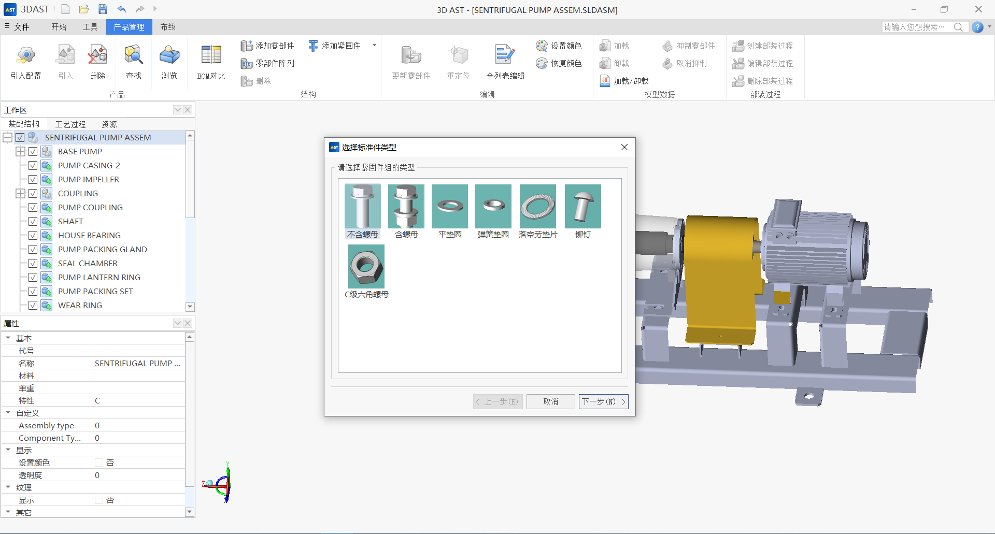Switch to the 布线 ribbon tab

tap(167, 27)
